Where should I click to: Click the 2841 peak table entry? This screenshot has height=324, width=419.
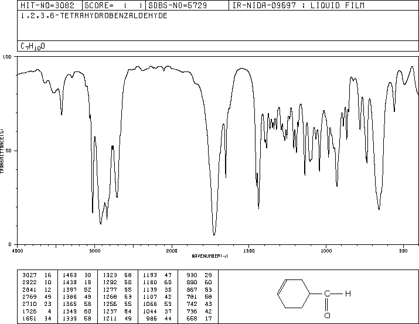(29, 289)
